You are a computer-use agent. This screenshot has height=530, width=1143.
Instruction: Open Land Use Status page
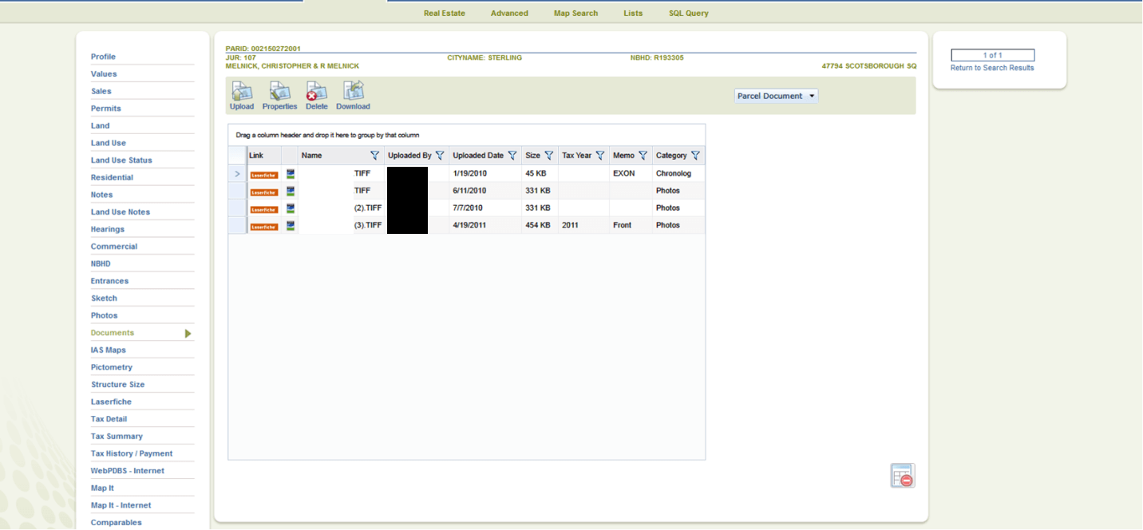pyautogui.click(x=121, y=160)
